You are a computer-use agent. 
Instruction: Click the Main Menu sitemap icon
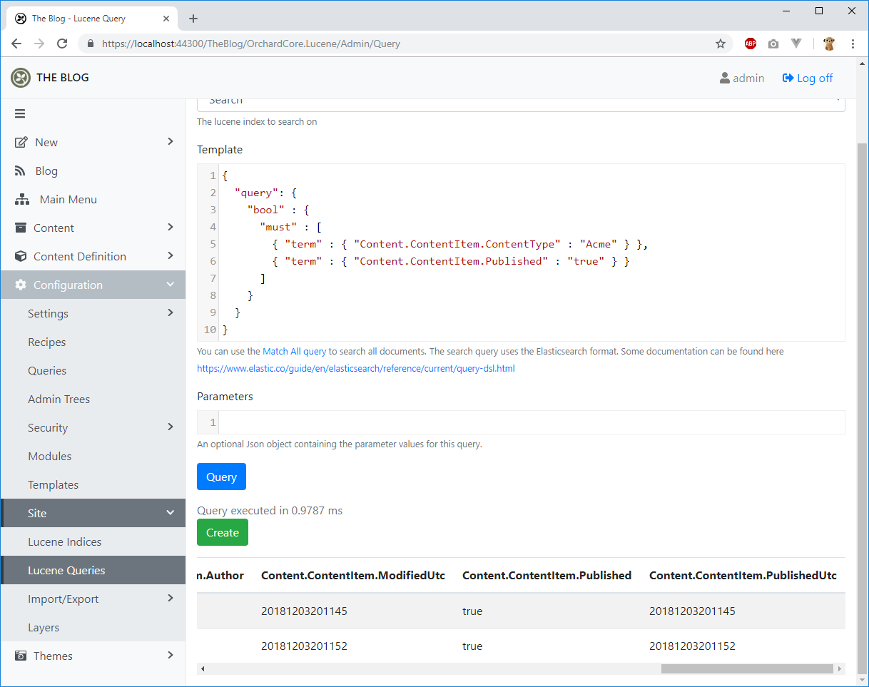pyautogui.click(x=21, y=199)
